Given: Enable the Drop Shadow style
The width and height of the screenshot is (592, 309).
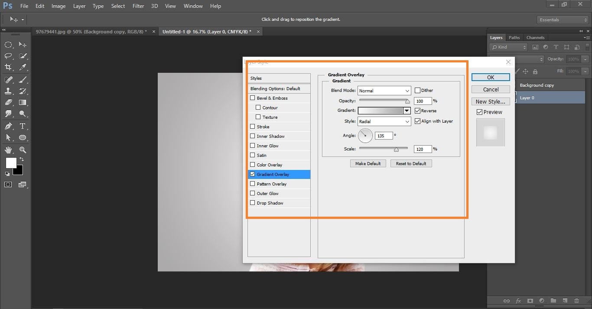Looking at the screenshot, I should click(253, 203).
